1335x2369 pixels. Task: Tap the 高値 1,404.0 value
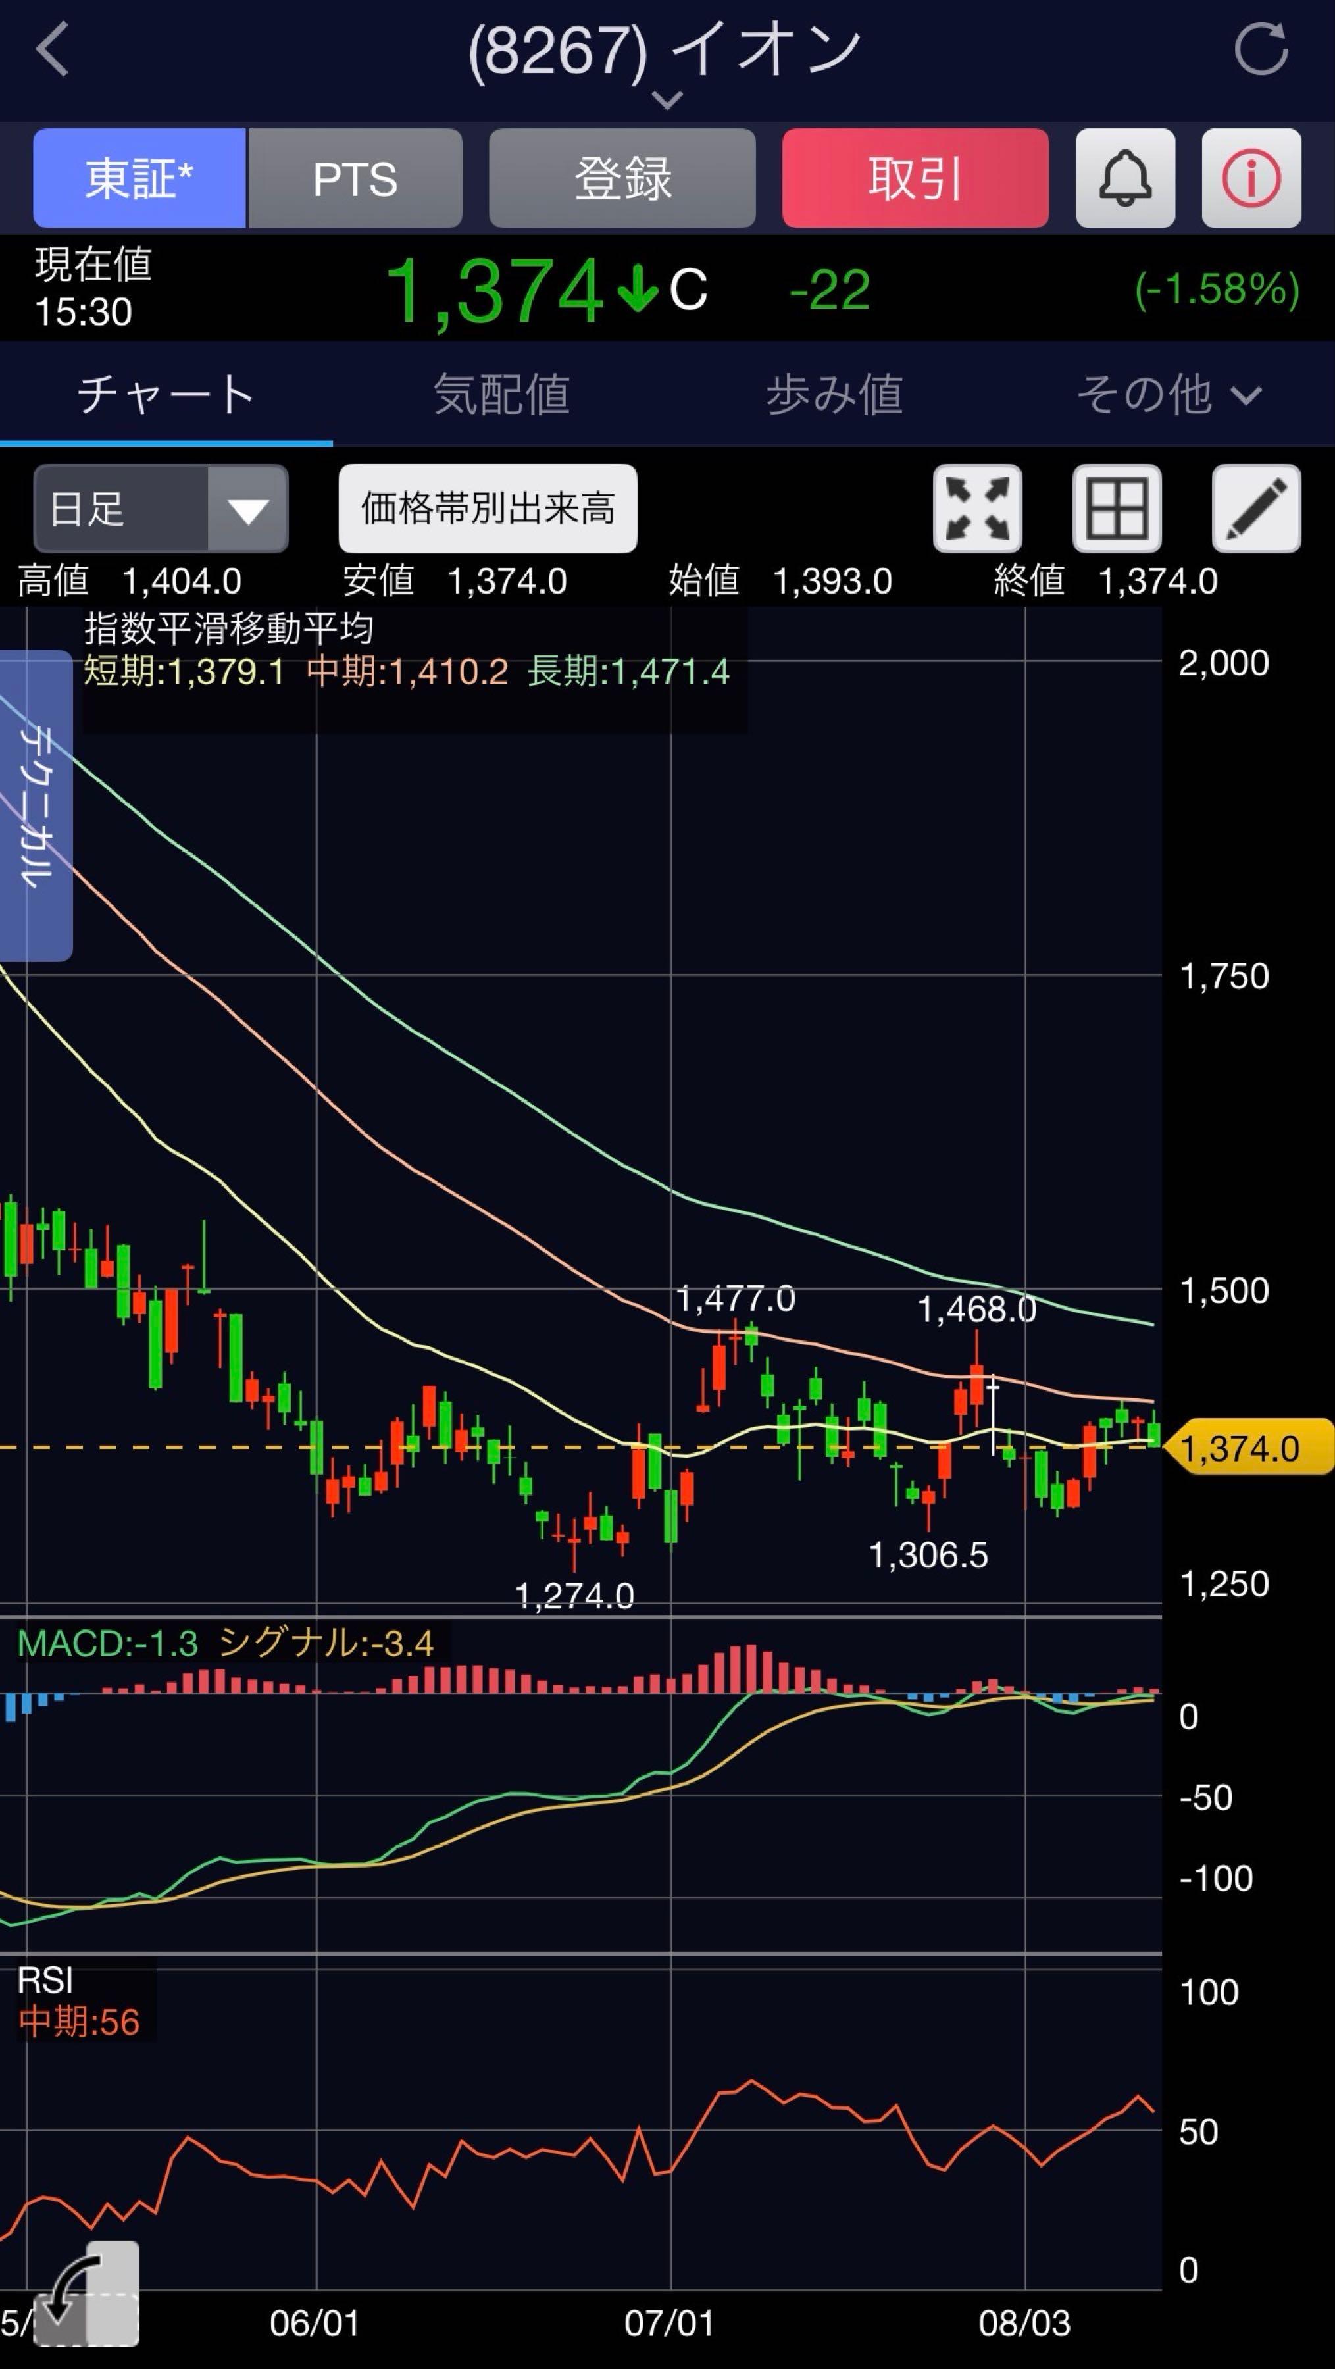pos(130,581)
